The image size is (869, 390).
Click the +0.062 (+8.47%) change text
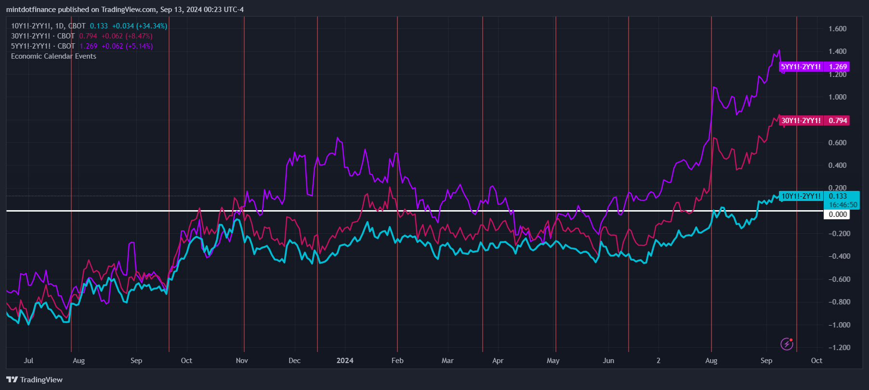tap(127, 36)
